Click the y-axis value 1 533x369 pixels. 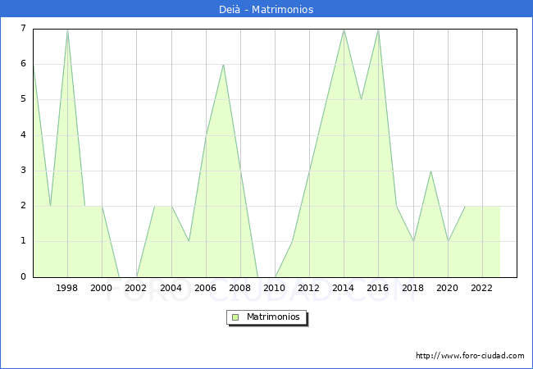23,241
